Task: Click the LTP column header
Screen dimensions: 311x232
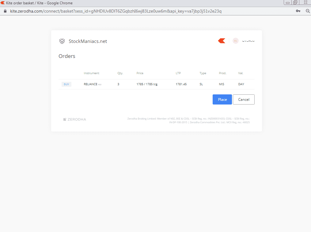Action: (x=178, y=73)
